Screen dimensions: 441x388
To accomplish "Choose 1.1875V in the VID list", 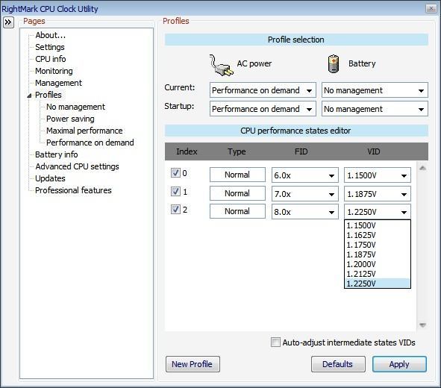I will pos(377,254).
